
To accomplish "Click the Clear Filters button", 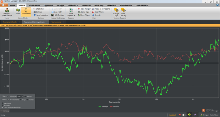I will [98, 12].
